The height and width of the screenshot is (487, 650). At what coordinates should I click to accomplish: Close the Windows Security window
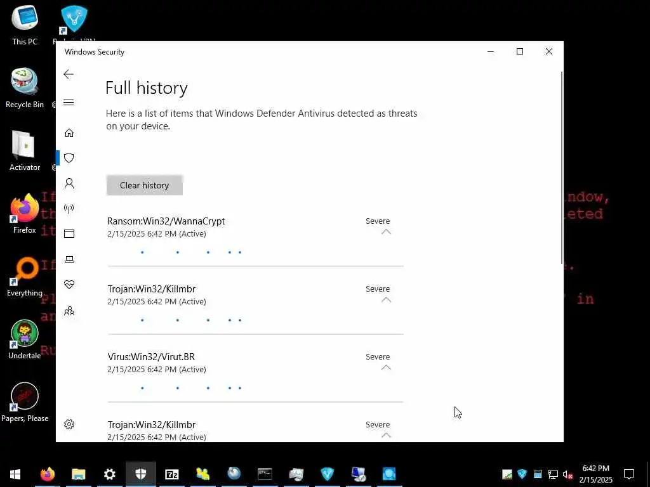[x=549, y=51]
